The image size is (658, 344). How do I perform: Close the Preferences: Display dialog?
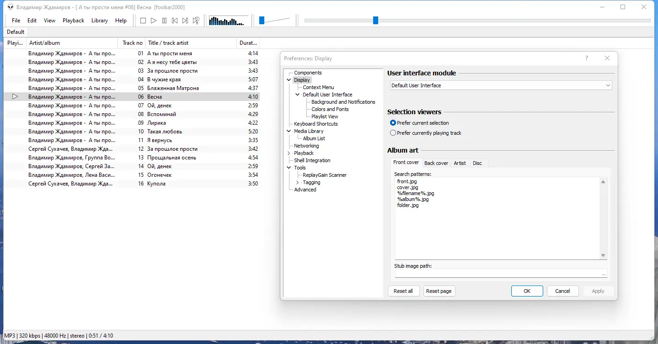[x=607, y=58]
